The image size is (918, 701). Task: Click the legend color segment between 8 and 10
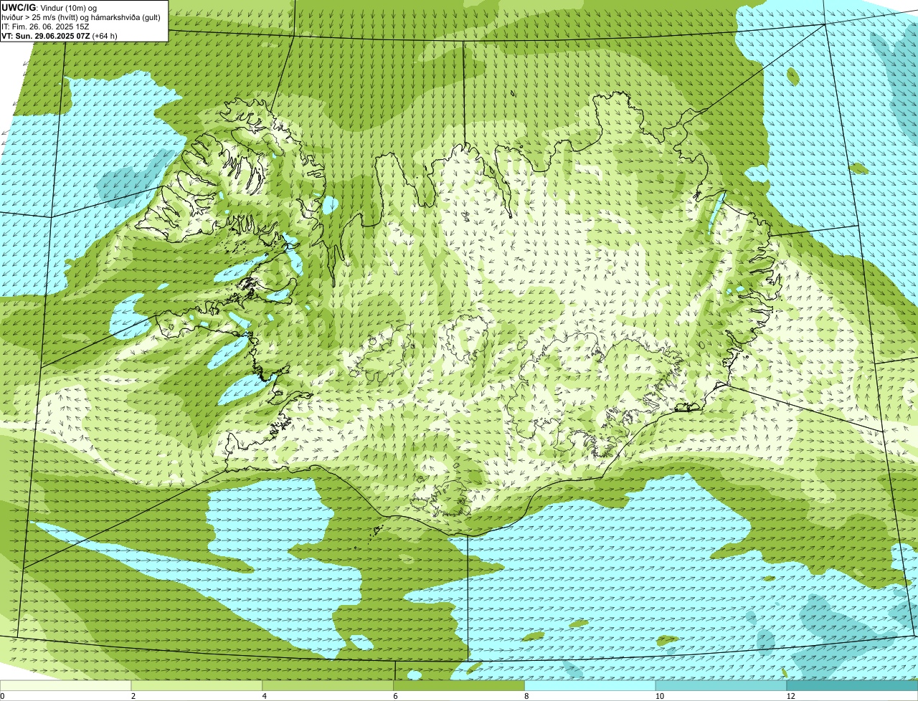591,685
